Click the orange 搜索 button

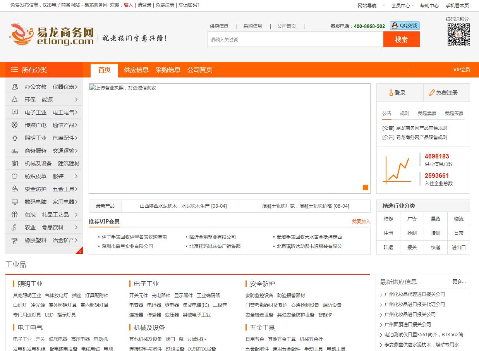click(x=402, y=40)
